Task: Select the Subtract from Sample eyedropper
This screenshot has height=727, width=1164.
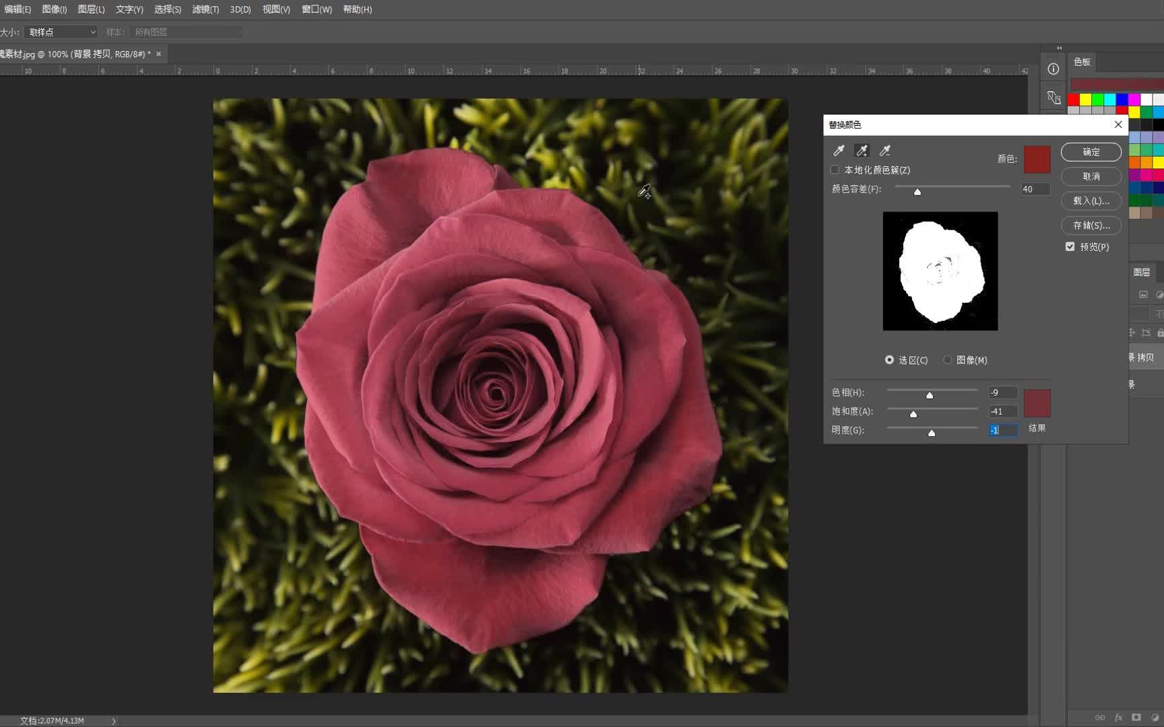Action: (885, 151)
